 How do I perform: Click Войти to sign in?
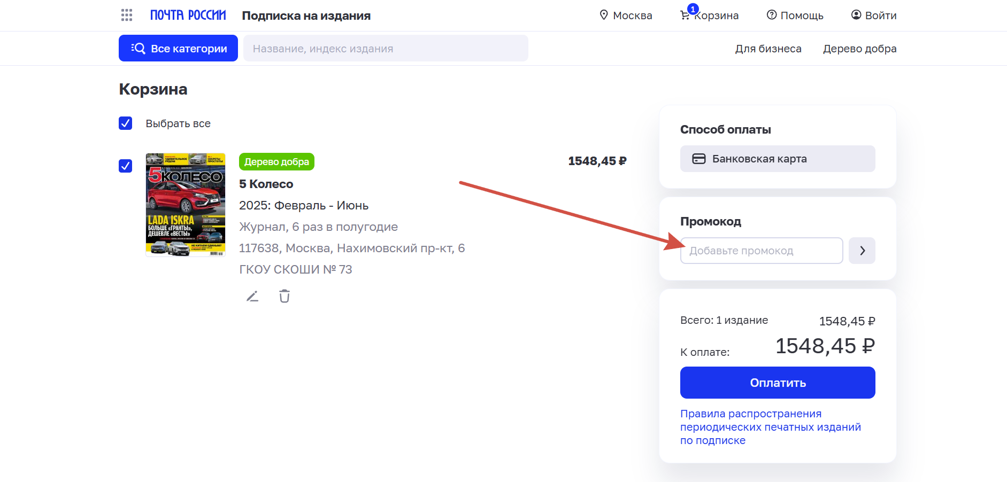pos(874,15)
